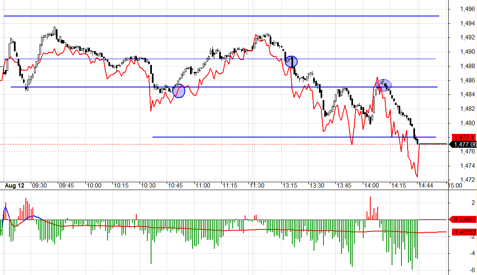This screenshot has width=477, height=275.
Task: Click the 14:44 time axis label
Action: 425,186
